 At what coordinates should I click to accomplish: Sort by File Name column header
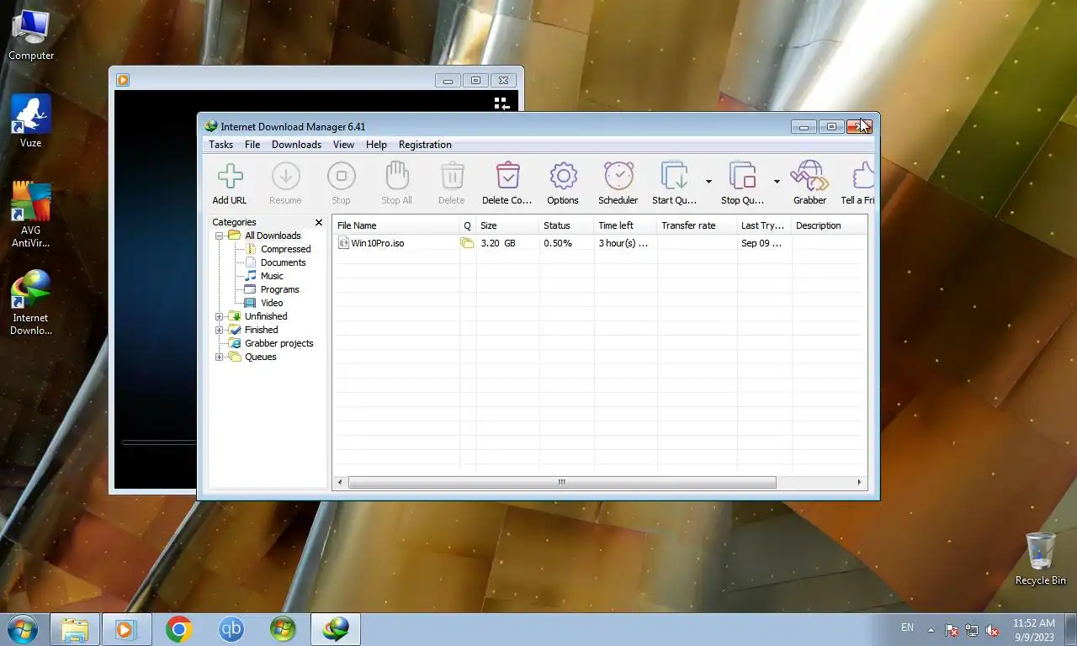[395, 225]
